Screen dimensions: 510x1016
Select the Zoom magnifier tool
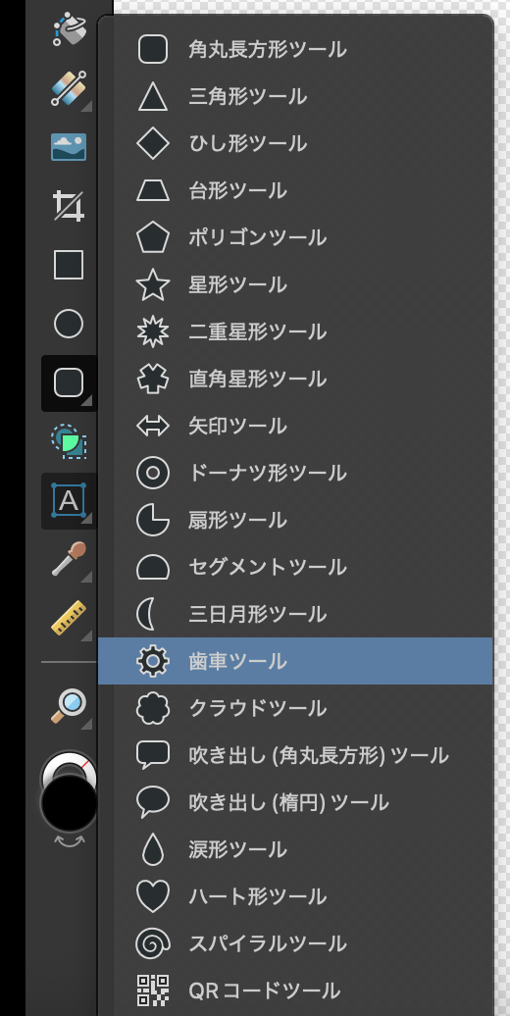point(69,706)
